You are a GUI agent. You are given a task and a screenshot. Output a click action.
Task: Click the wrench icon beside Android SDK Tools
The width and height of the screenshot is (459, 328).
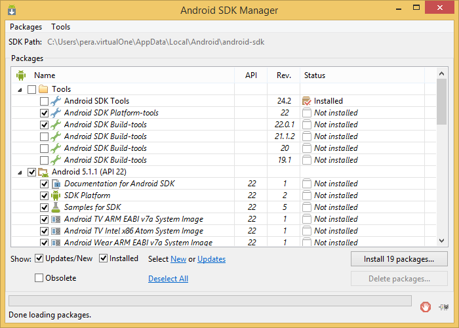(56, 101)
